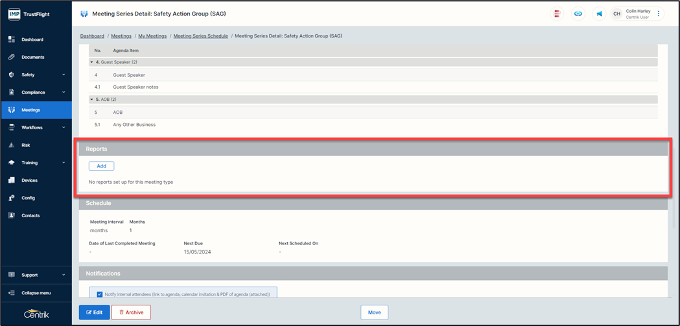680x326 pixels.
Task: Click the Training graduation cap icon
Action: 12,163
